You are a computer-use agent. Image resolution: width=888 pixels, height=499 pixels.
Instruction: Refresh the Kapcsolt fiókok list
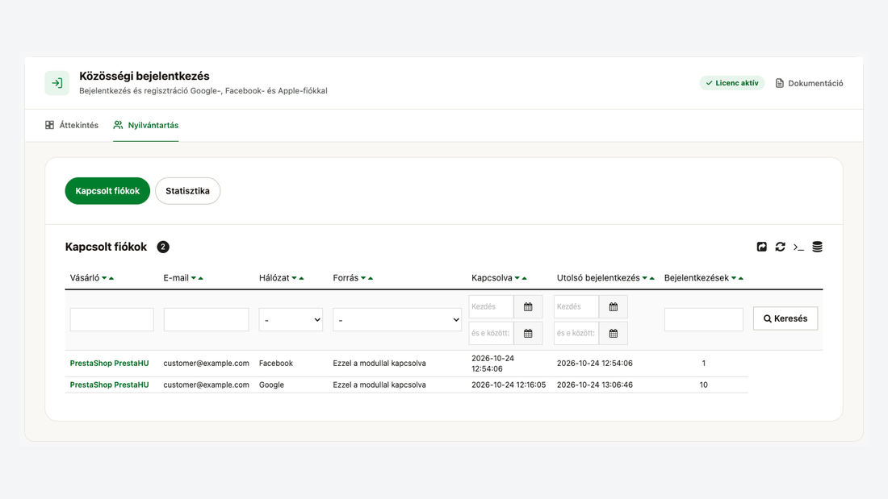tap(781, 247)
